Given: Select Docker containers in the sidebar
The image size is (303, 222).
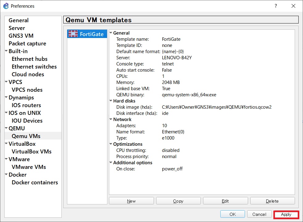Looking at the screenshot, I should [x=35, y=182].
